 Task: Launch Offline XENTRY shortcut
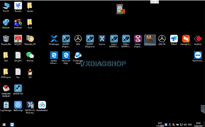coord(126,41)
